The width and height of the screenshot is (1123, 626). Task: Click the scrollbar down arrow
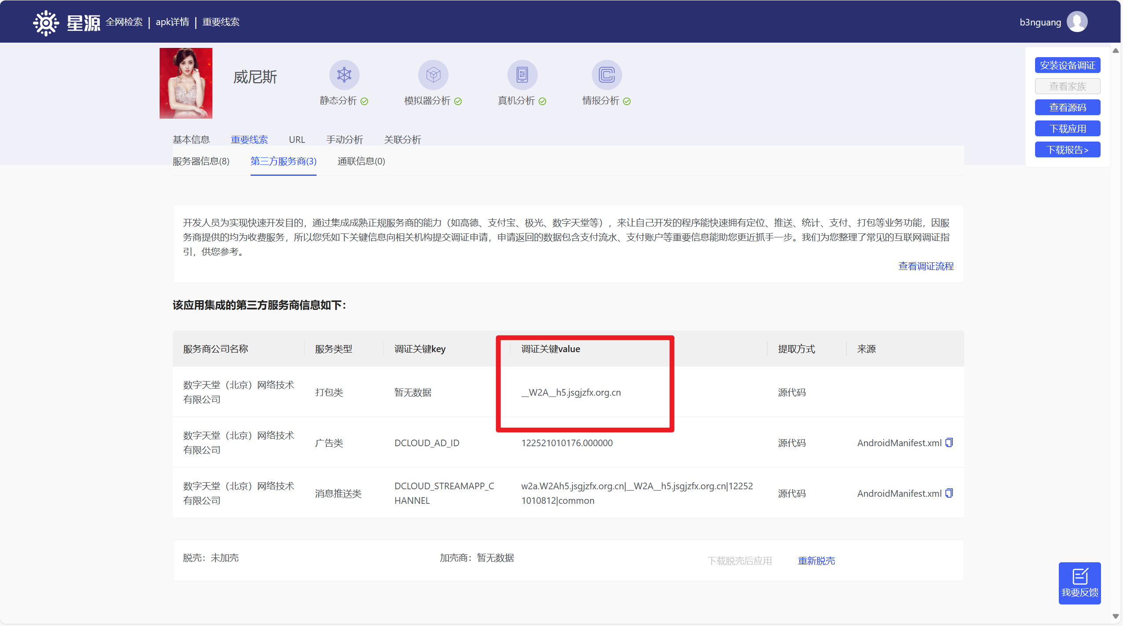[1116, 616]
